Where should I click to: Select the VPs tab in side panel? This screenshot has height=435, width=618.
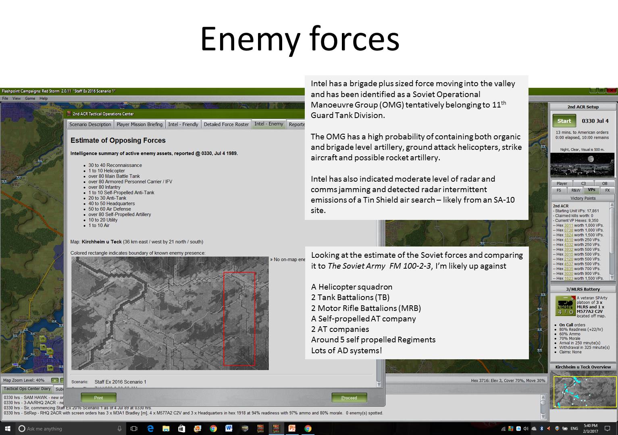[591, 190]
